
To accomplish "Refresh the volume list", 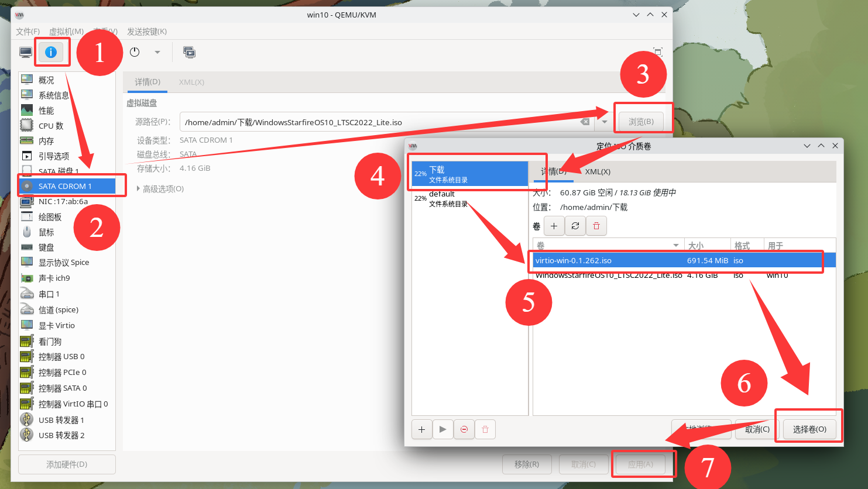I will coord(575,226).
